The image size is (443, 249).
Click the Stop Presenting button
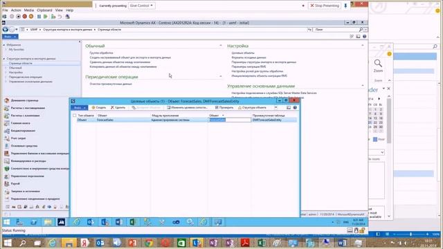(325, 6)
